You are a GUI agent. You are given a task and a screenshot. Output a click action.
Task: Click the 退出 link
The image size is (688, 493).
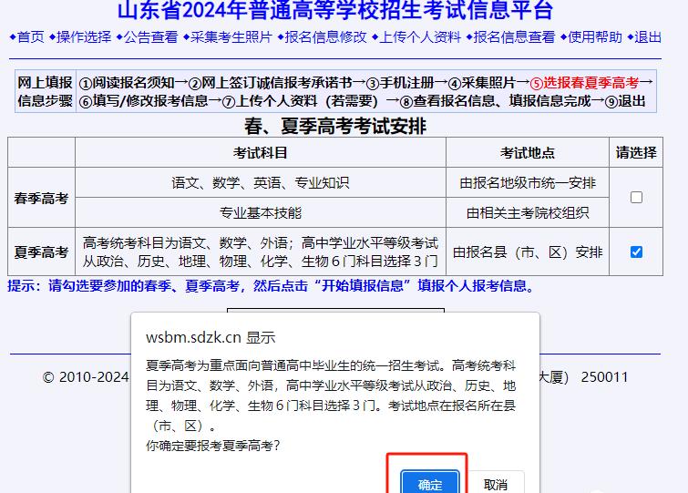[x=648, y=36]
